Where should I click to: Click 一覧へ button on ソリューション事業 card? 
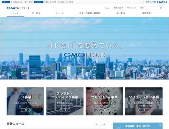pos(144,110)
